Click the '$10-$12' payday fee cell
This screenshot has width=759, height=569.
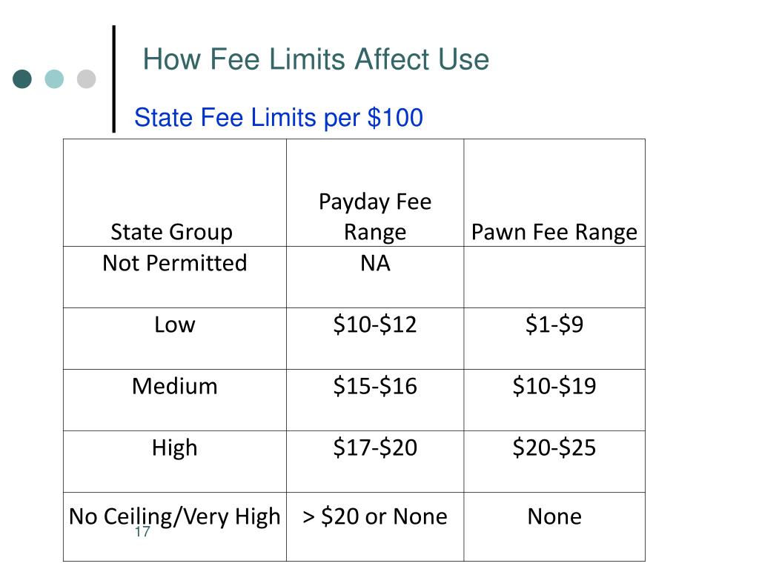(x=375, y=338)
